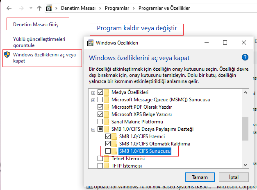Close the Windows Özellikleri dialog
The image size is (257, 190).
(x=244, y=42)
